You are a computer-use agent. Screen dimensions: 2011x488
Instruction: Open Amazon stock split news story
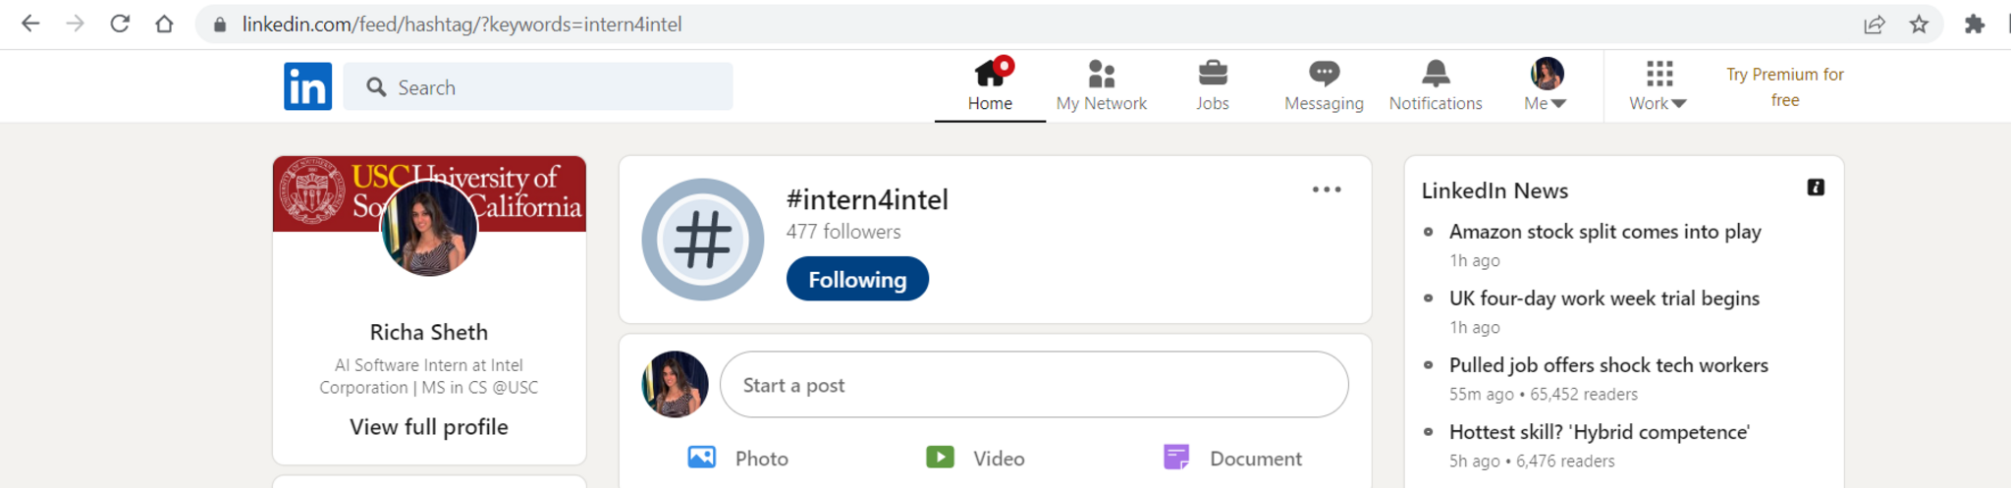pos(1604,232)
